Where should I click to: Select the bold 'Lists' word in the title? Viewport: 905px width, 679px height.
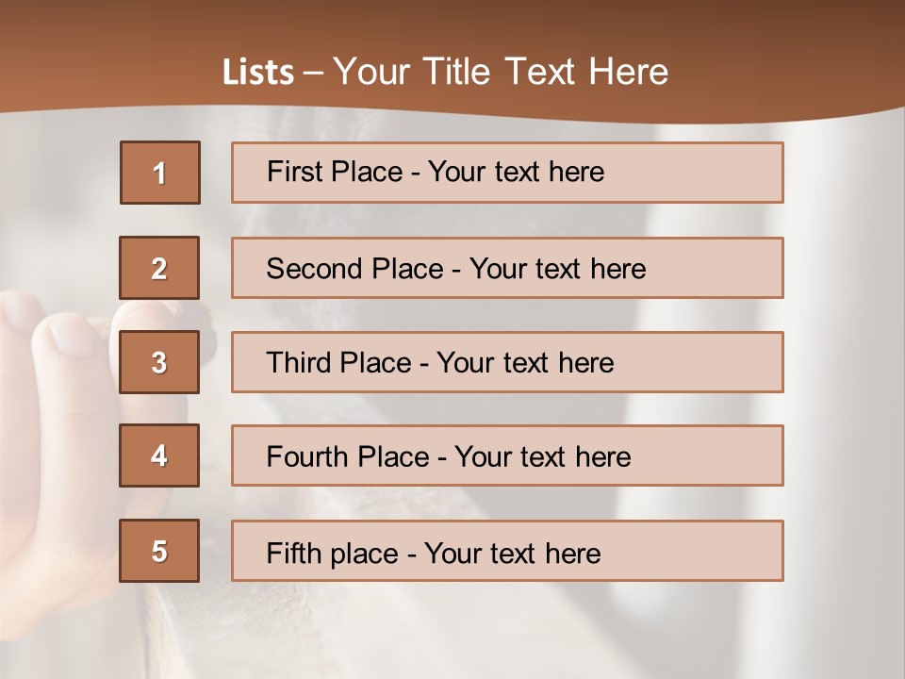coord(258,72)
